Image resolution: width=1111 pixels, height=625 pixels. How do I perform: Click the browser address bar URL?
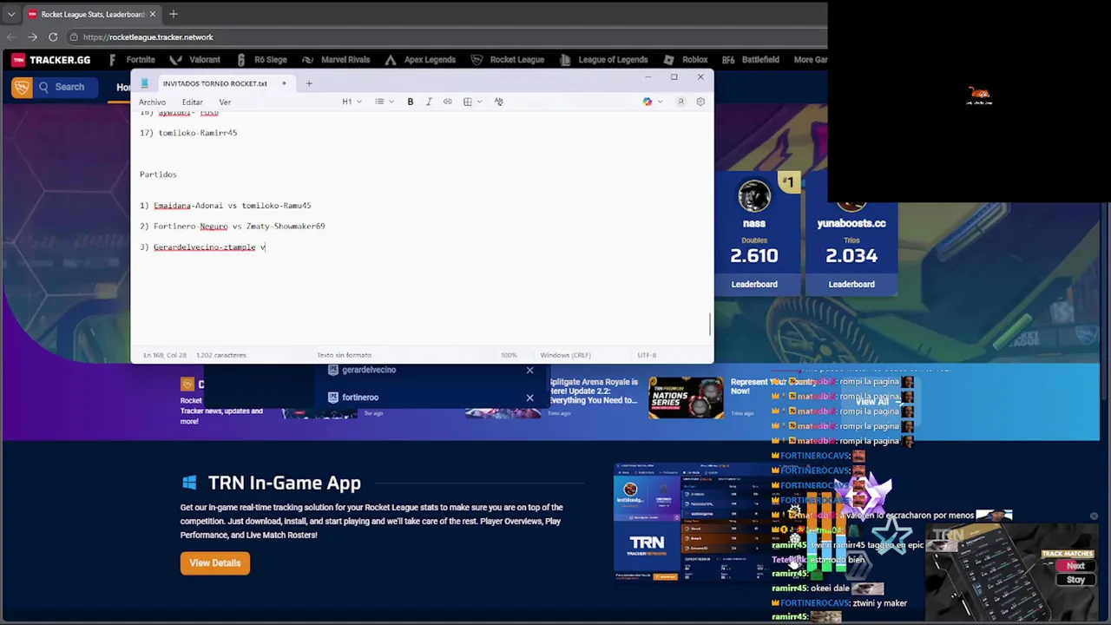tap(148, 37)
